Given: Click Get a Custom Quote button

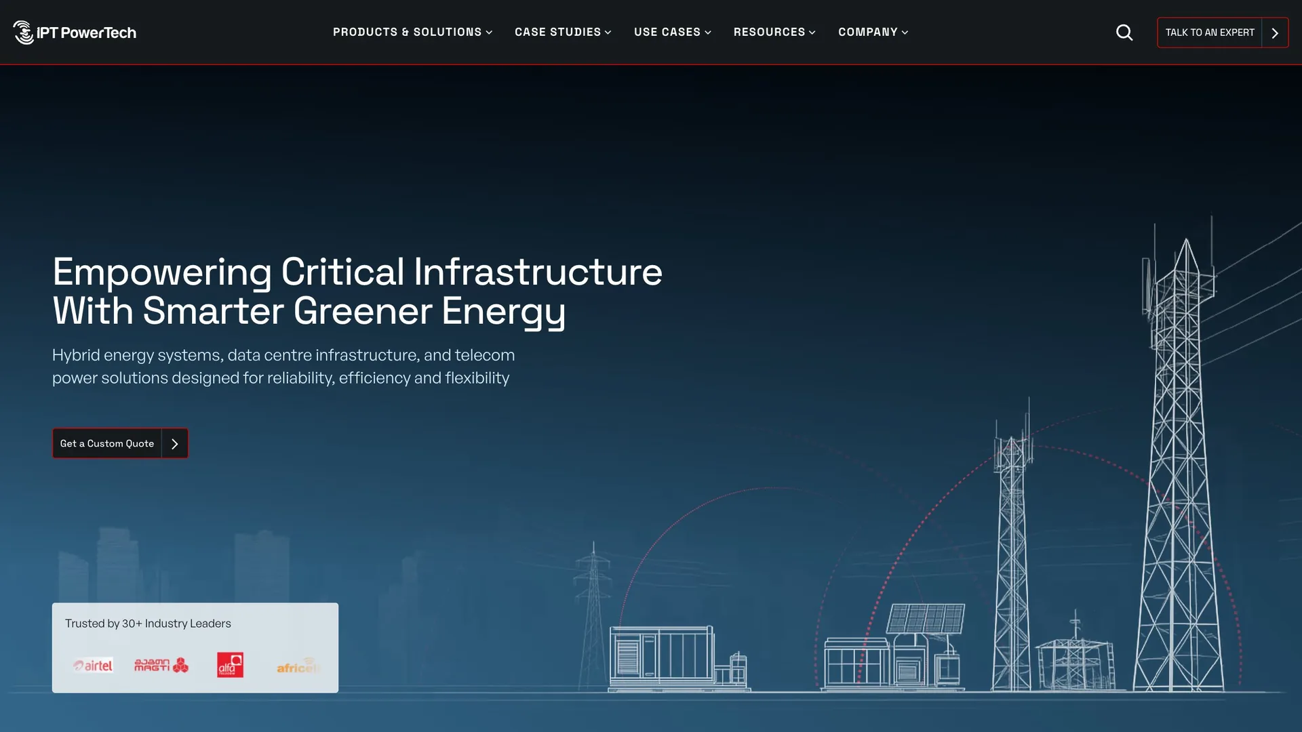Looking at the screenshot, I should 120,443.
